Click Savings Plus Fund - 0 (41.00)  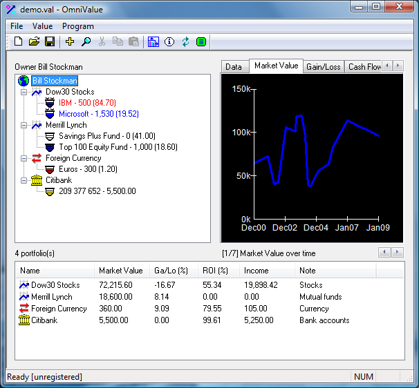click(x=107, y=136)
